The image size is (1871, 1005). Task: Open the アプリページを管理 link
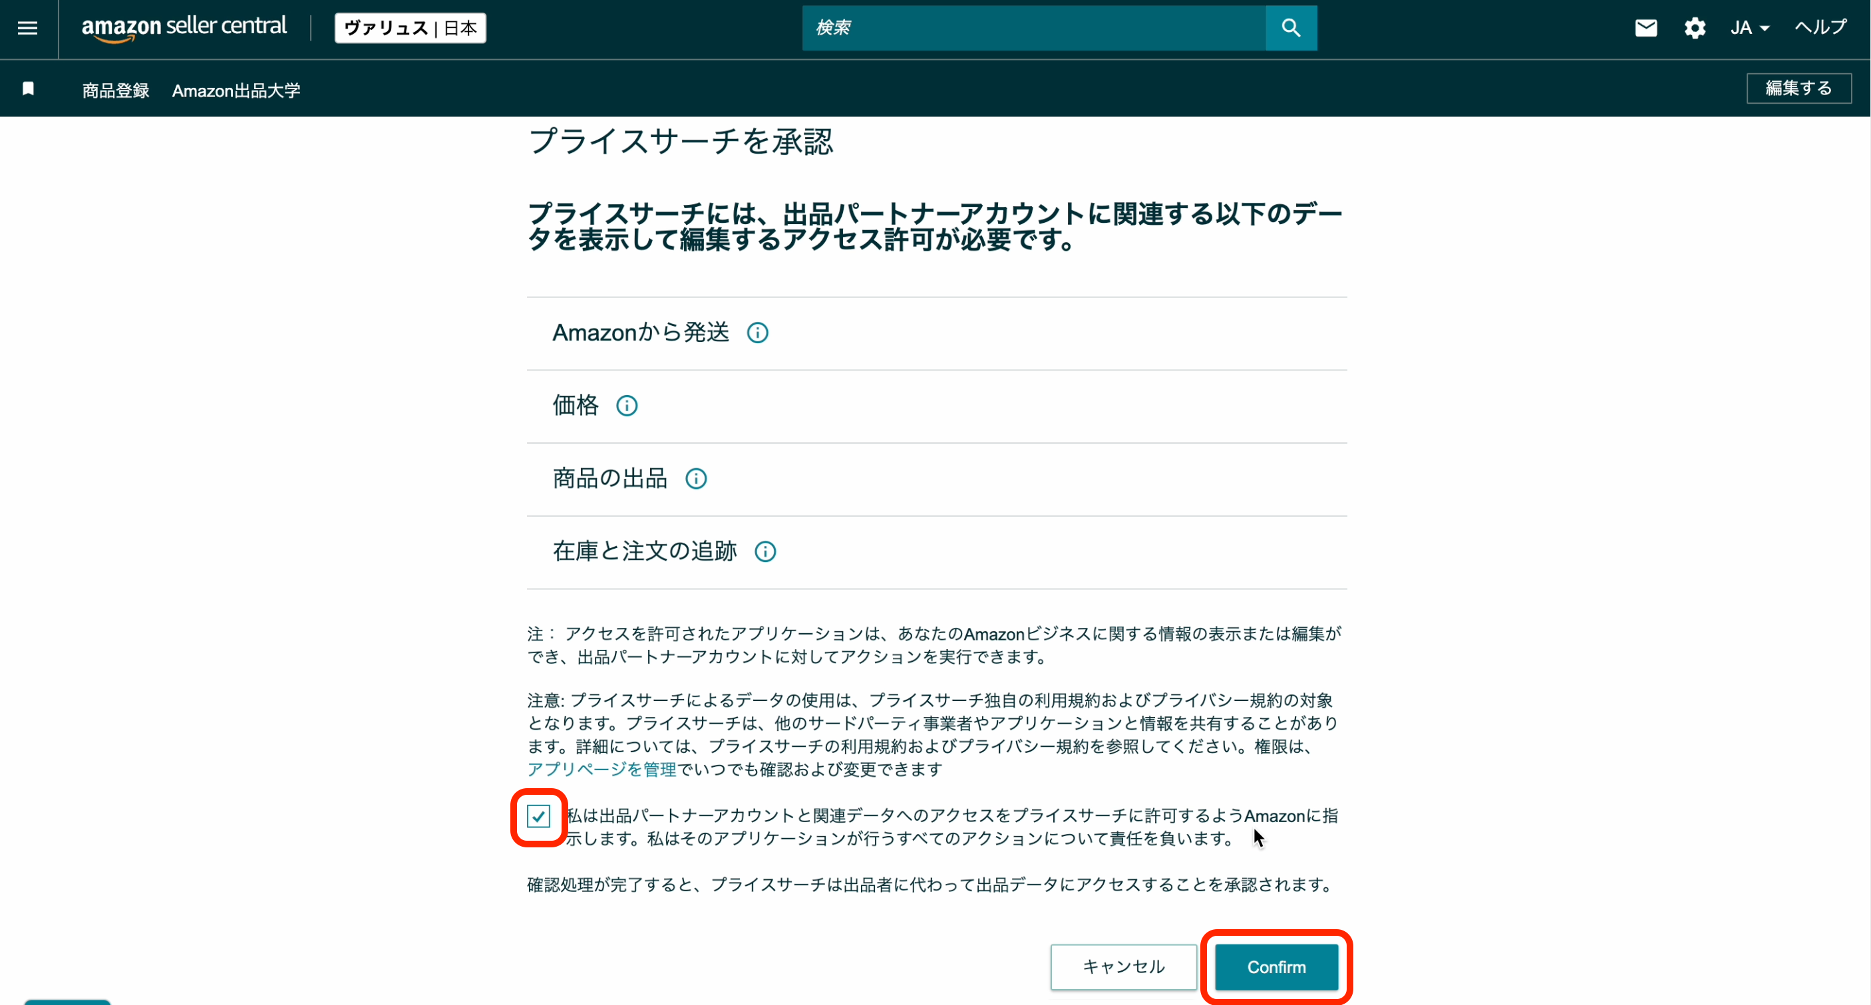pos(601,769)
